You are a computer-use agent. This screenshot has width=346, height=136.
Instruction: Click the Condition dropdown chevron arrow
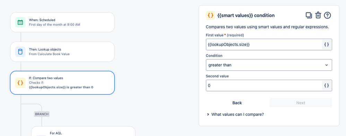(327, 65)
